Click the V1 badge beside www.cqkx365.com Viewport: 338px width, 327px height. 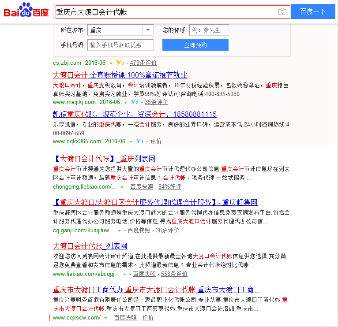pos(140,141)
